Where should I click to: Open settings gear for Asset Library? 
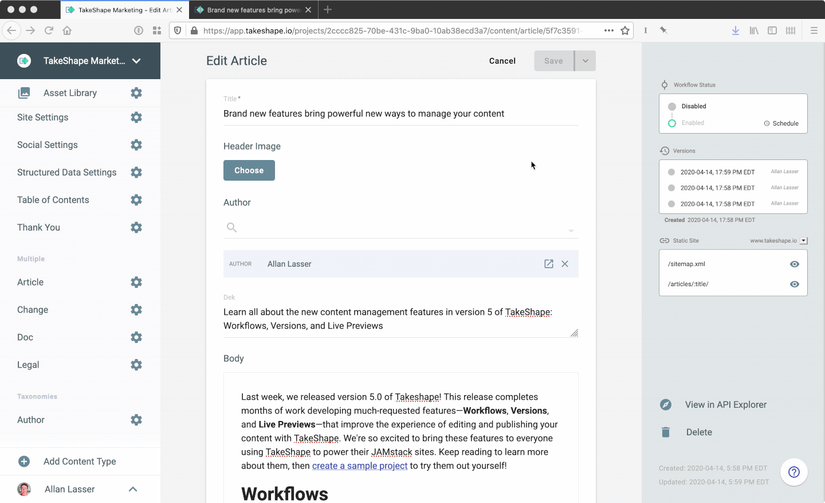[x=136, y=93]
